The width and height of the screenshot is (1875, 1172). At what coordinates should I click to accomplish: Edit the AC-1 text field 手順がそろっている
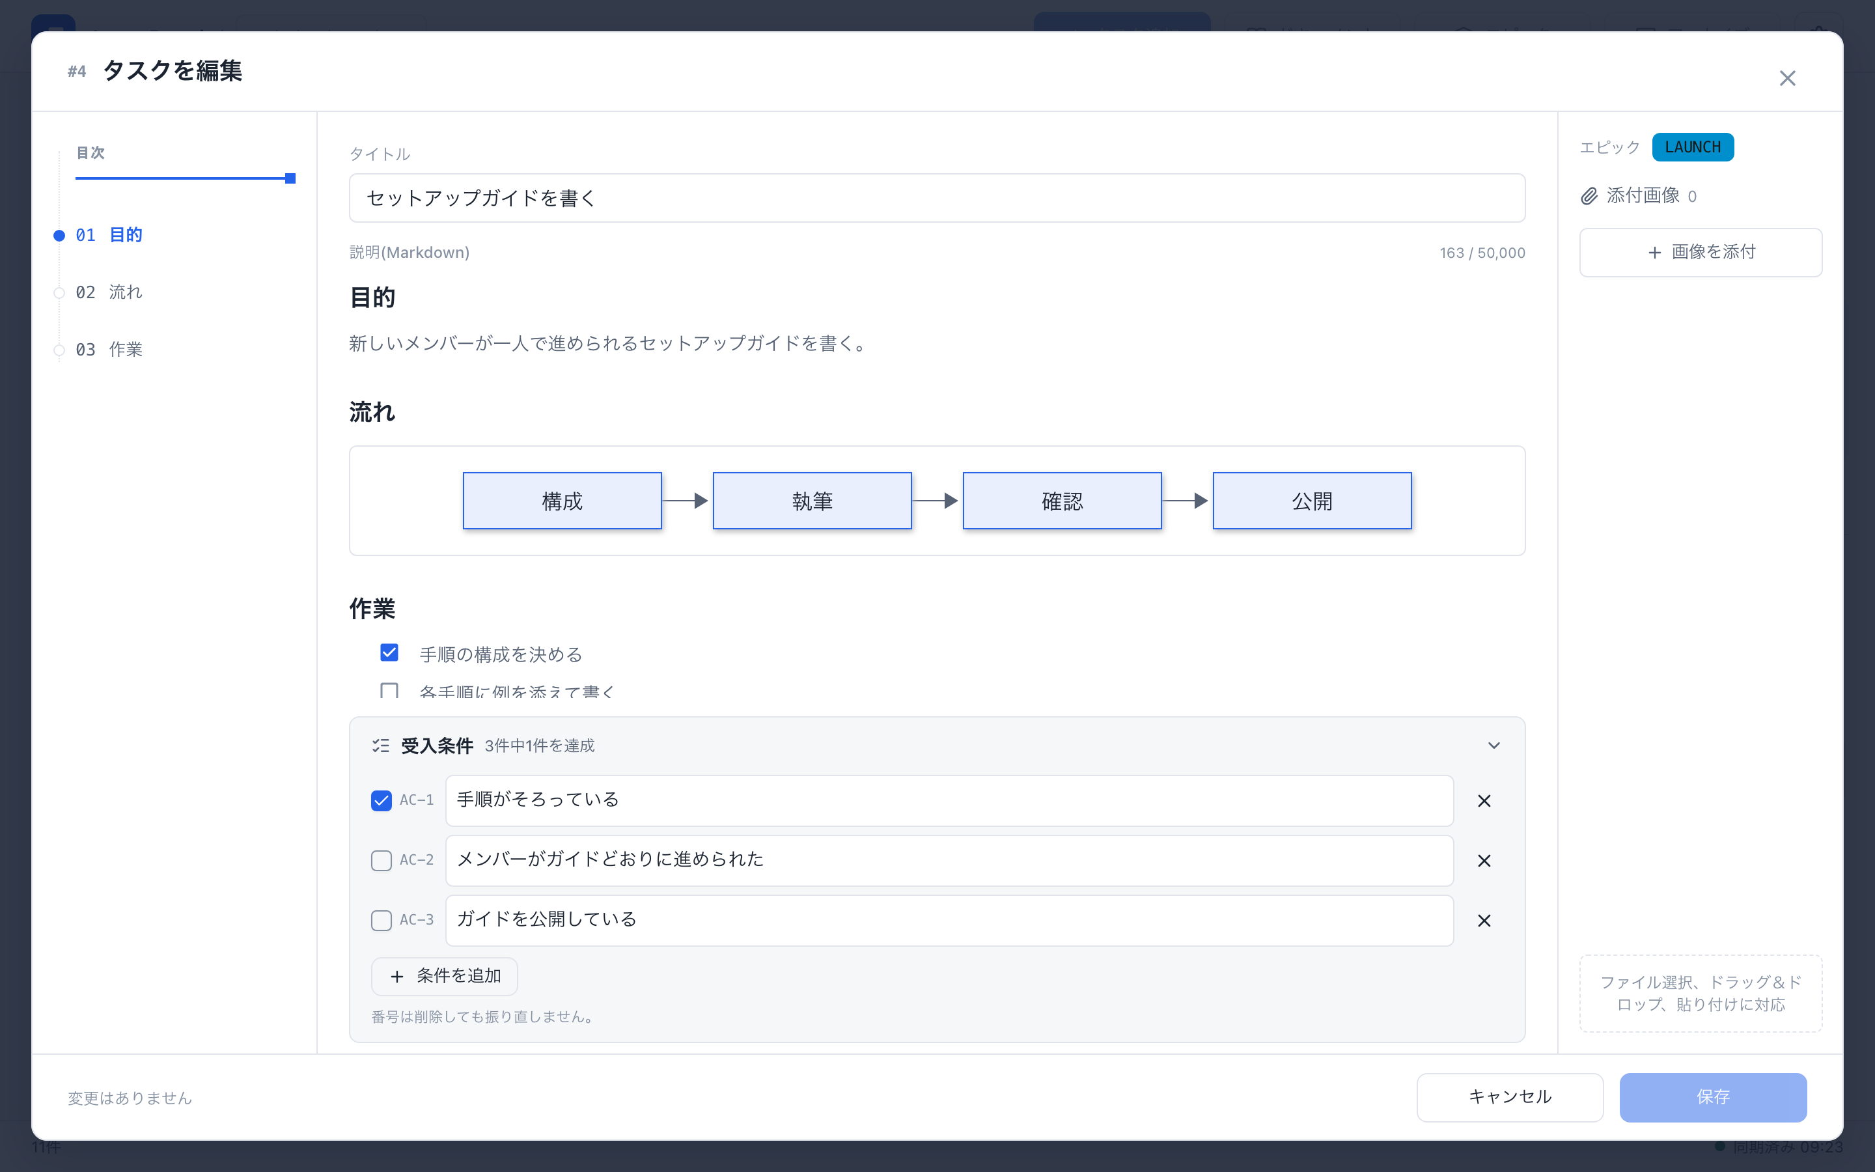949,801
